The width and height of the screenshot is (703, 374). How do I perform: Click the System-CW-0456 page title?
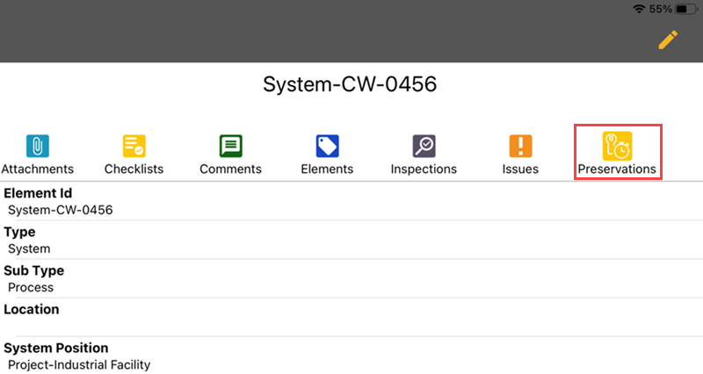[x=351, y=84]
